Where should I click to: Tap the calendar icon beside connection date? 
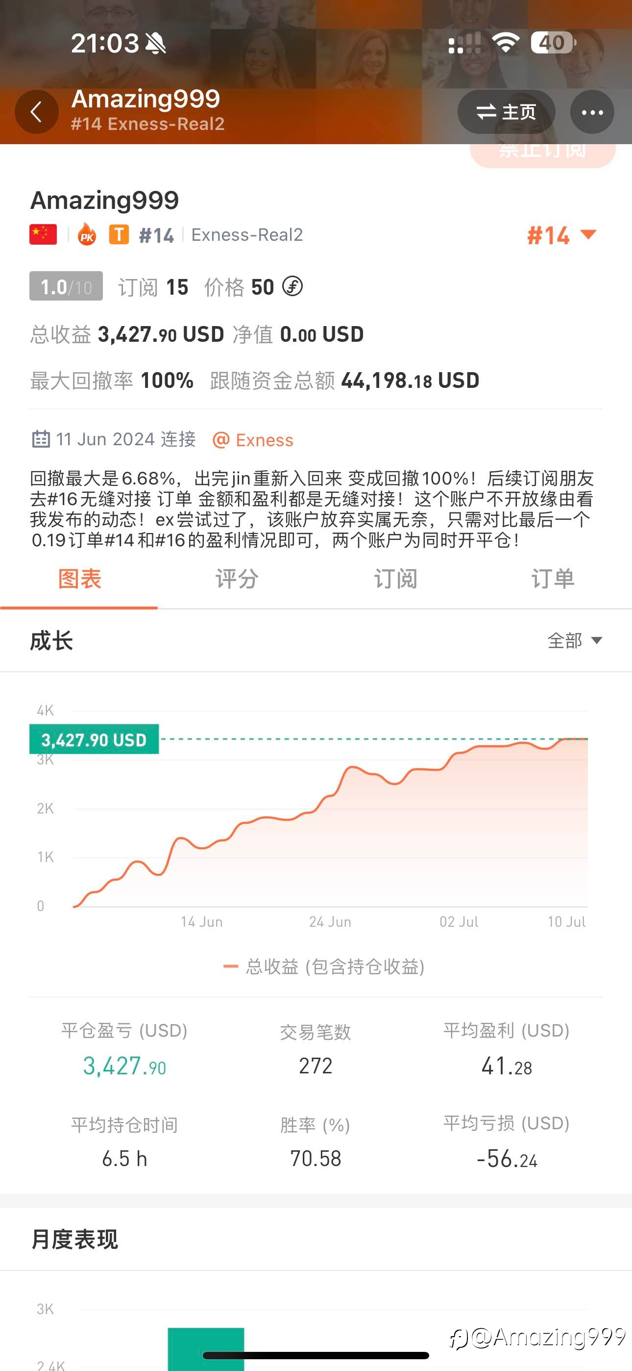point(41,440)
